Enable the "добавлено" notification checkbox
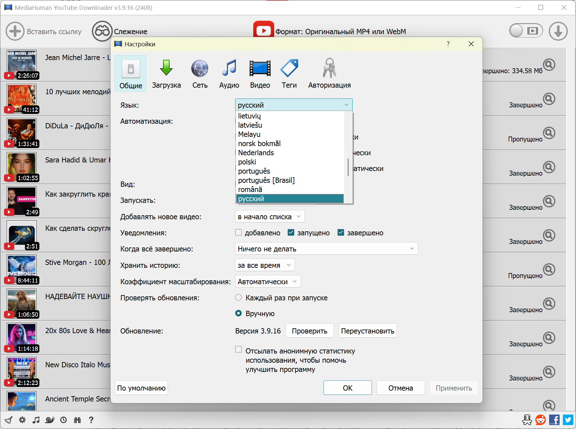Screen dimensions: 576x429 [x=238, y=233]
